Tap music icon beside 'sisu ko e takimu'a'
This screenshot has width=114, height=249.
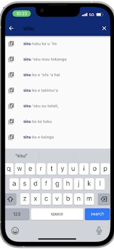[11, 90]
